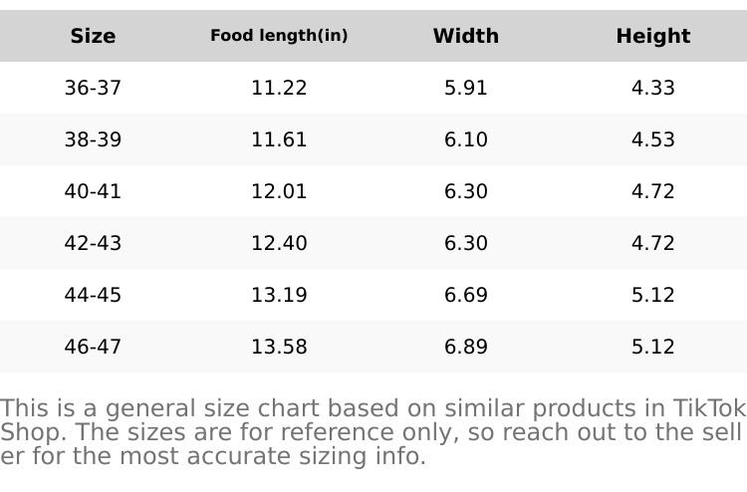Click the 13.19 foot length value

point(279,295)
